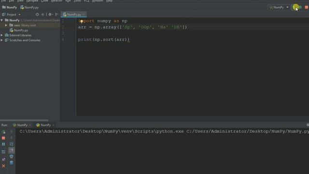Screen dimensions: 309x174
Task: Select NumPy root folder row in tree
Action: coord(30,20)
